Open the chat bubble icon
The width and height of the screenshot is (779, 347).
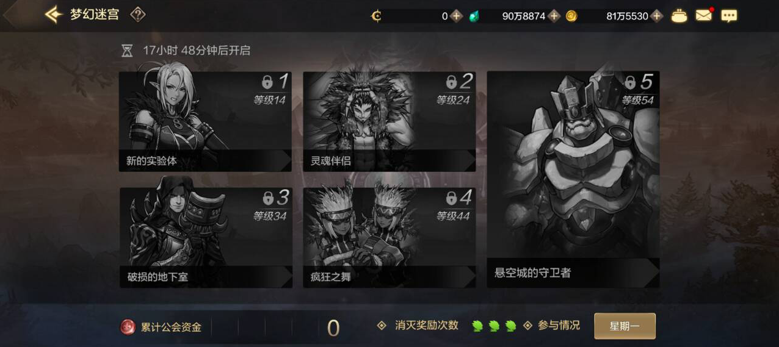coord(729,16)
